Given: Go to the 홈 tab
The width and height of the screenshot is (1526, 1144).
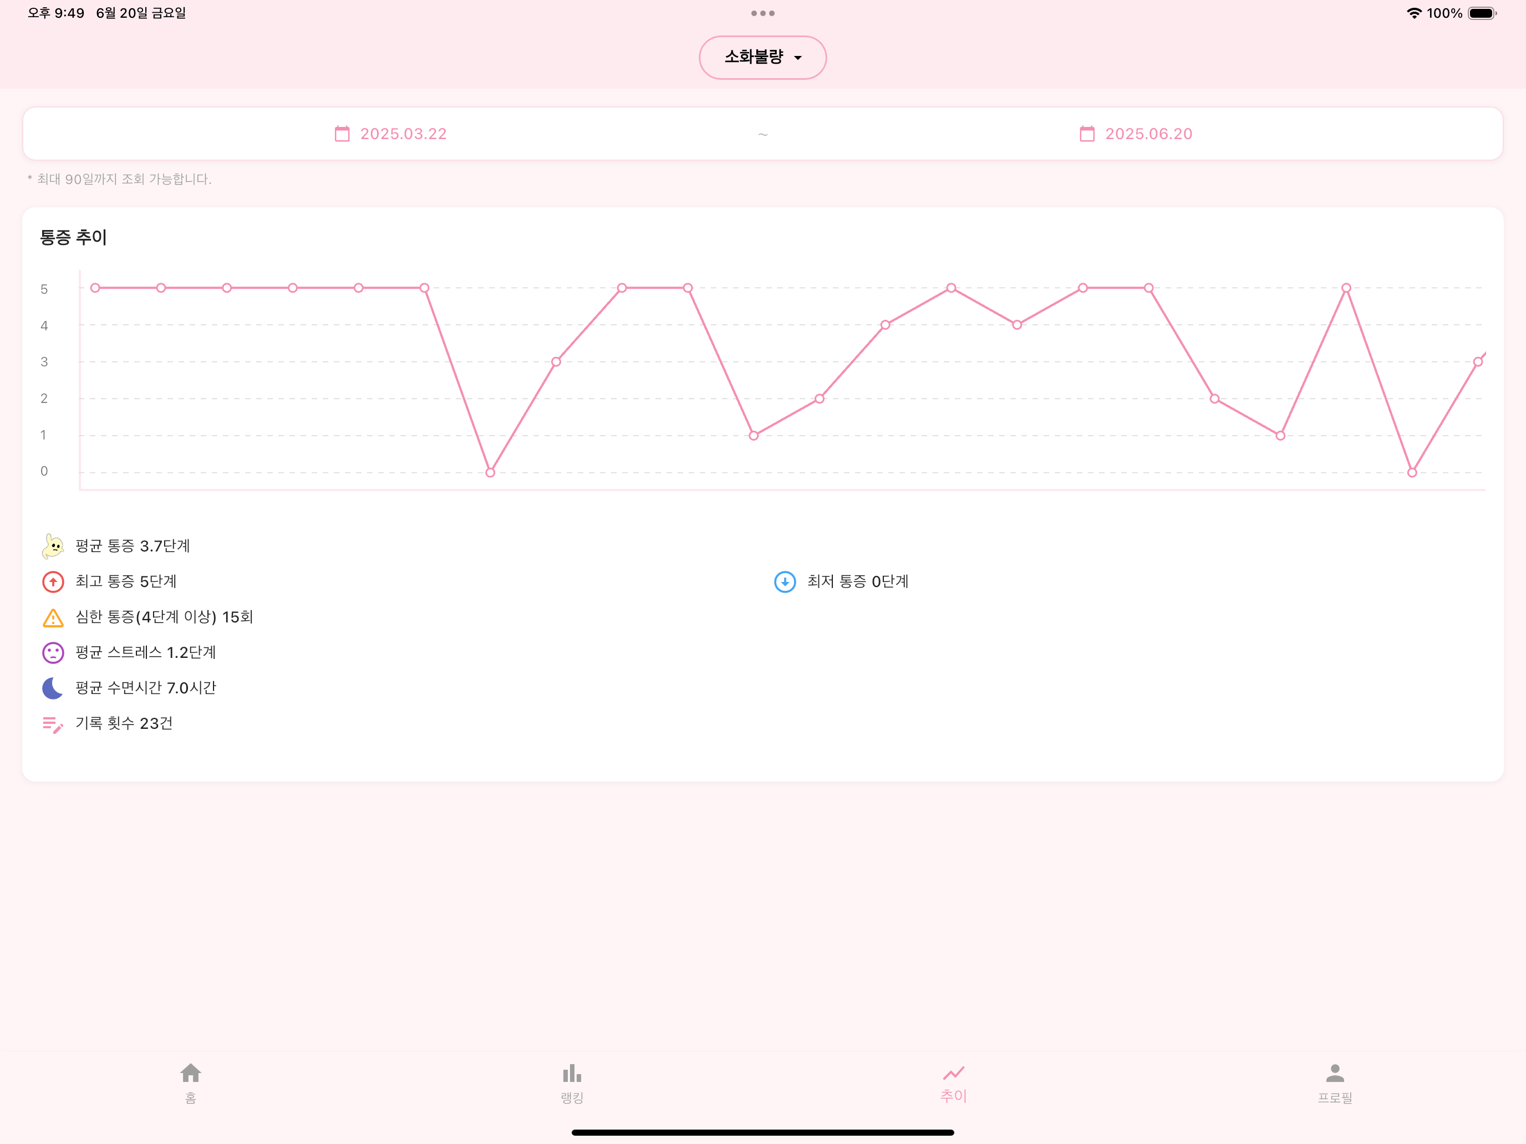Looking at the screenshot, I should tap(190, 1082).
